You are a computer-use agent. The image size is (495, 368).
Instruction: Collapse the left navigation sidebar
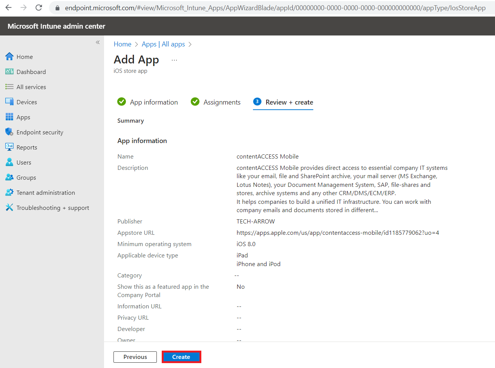pos(98,42)
